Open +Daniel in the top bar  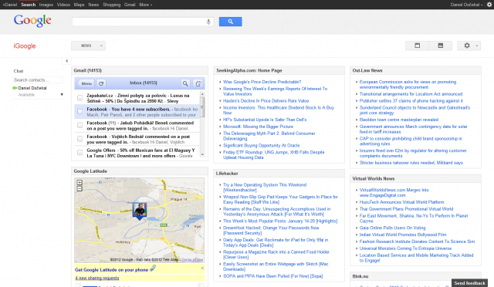pos(10,5)
